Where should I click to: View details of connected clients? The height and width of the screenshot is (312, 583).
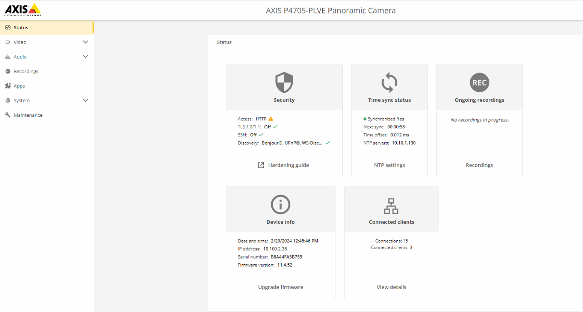(x=391, y=287)
